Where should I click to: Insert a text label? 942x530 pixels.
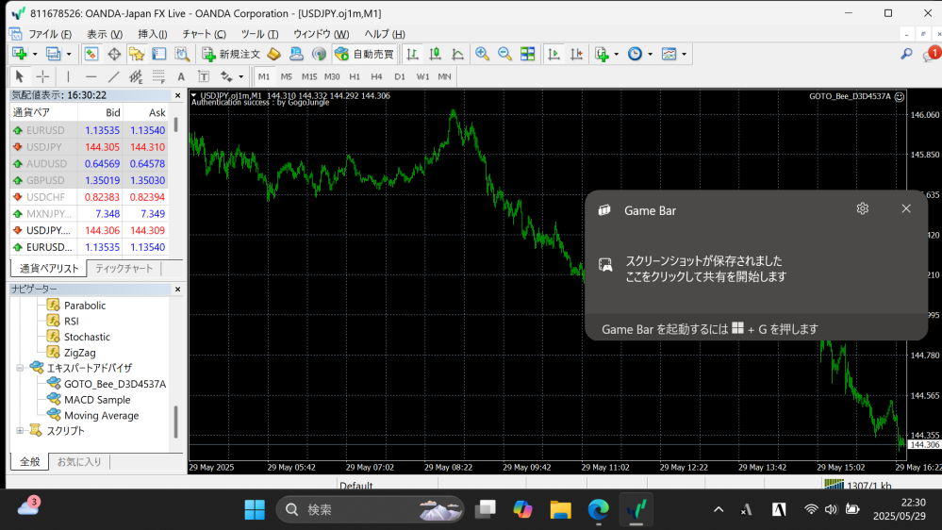click(x=204, y=76)
